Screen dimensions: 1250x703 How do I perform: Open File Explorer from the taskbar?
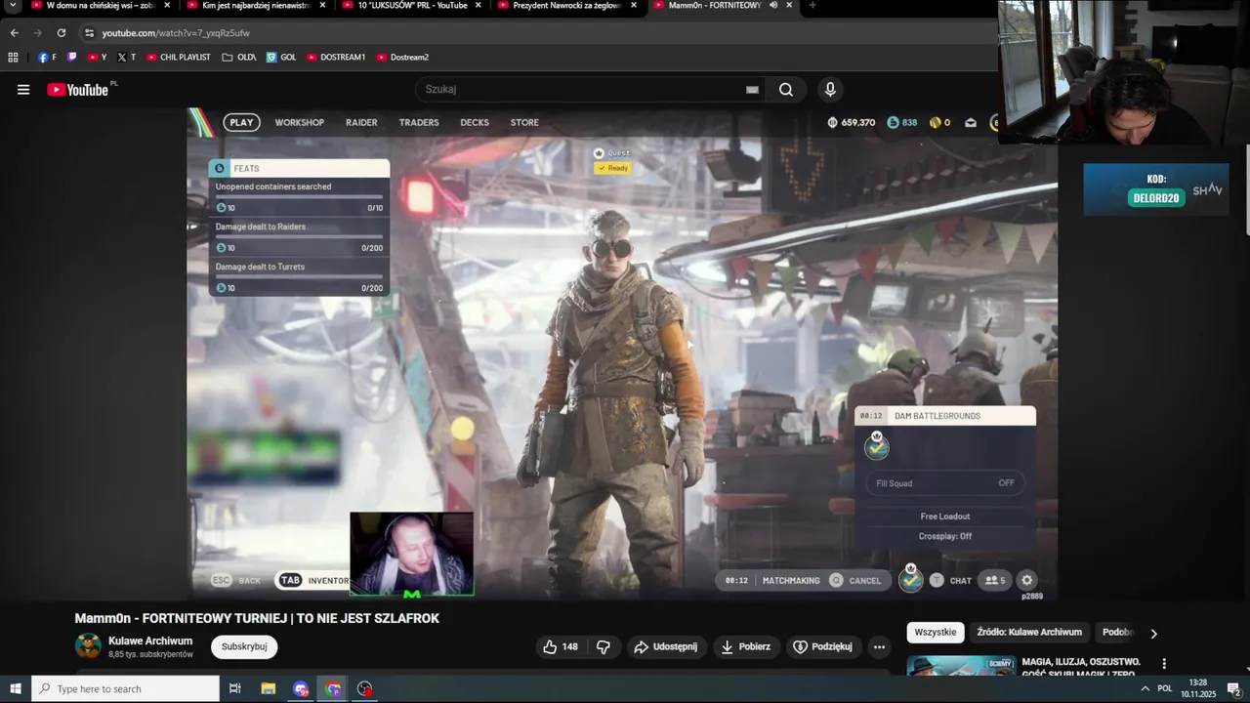268,688
